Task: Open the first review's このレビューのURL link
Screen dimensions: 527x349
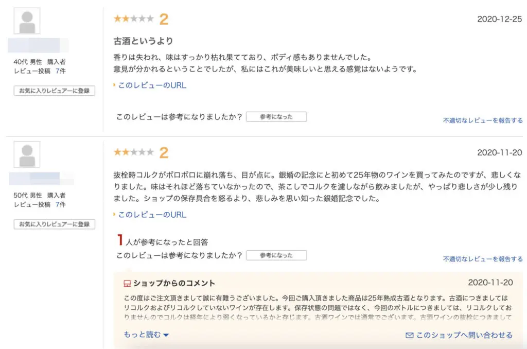Action: [x=152, y=85]
